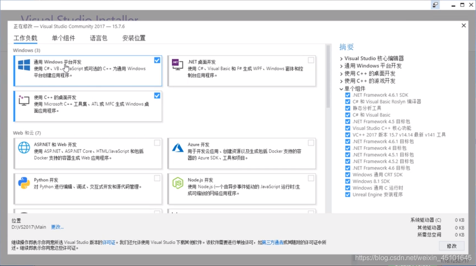Open the 第三方通告 link
Screen dimensions: 476x266
click(x=272, y=242)
